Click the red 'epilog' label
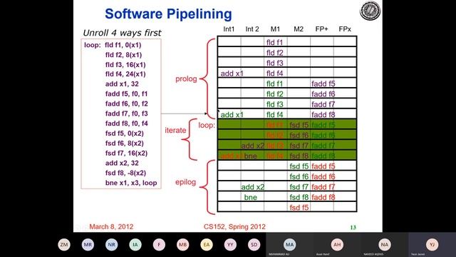 (x=185, y=182)
